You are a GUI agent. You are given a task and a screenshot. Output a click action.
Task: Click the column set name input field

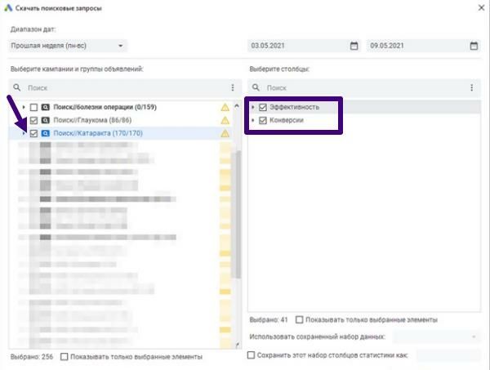pyautogui.click(x=448, y=355)
